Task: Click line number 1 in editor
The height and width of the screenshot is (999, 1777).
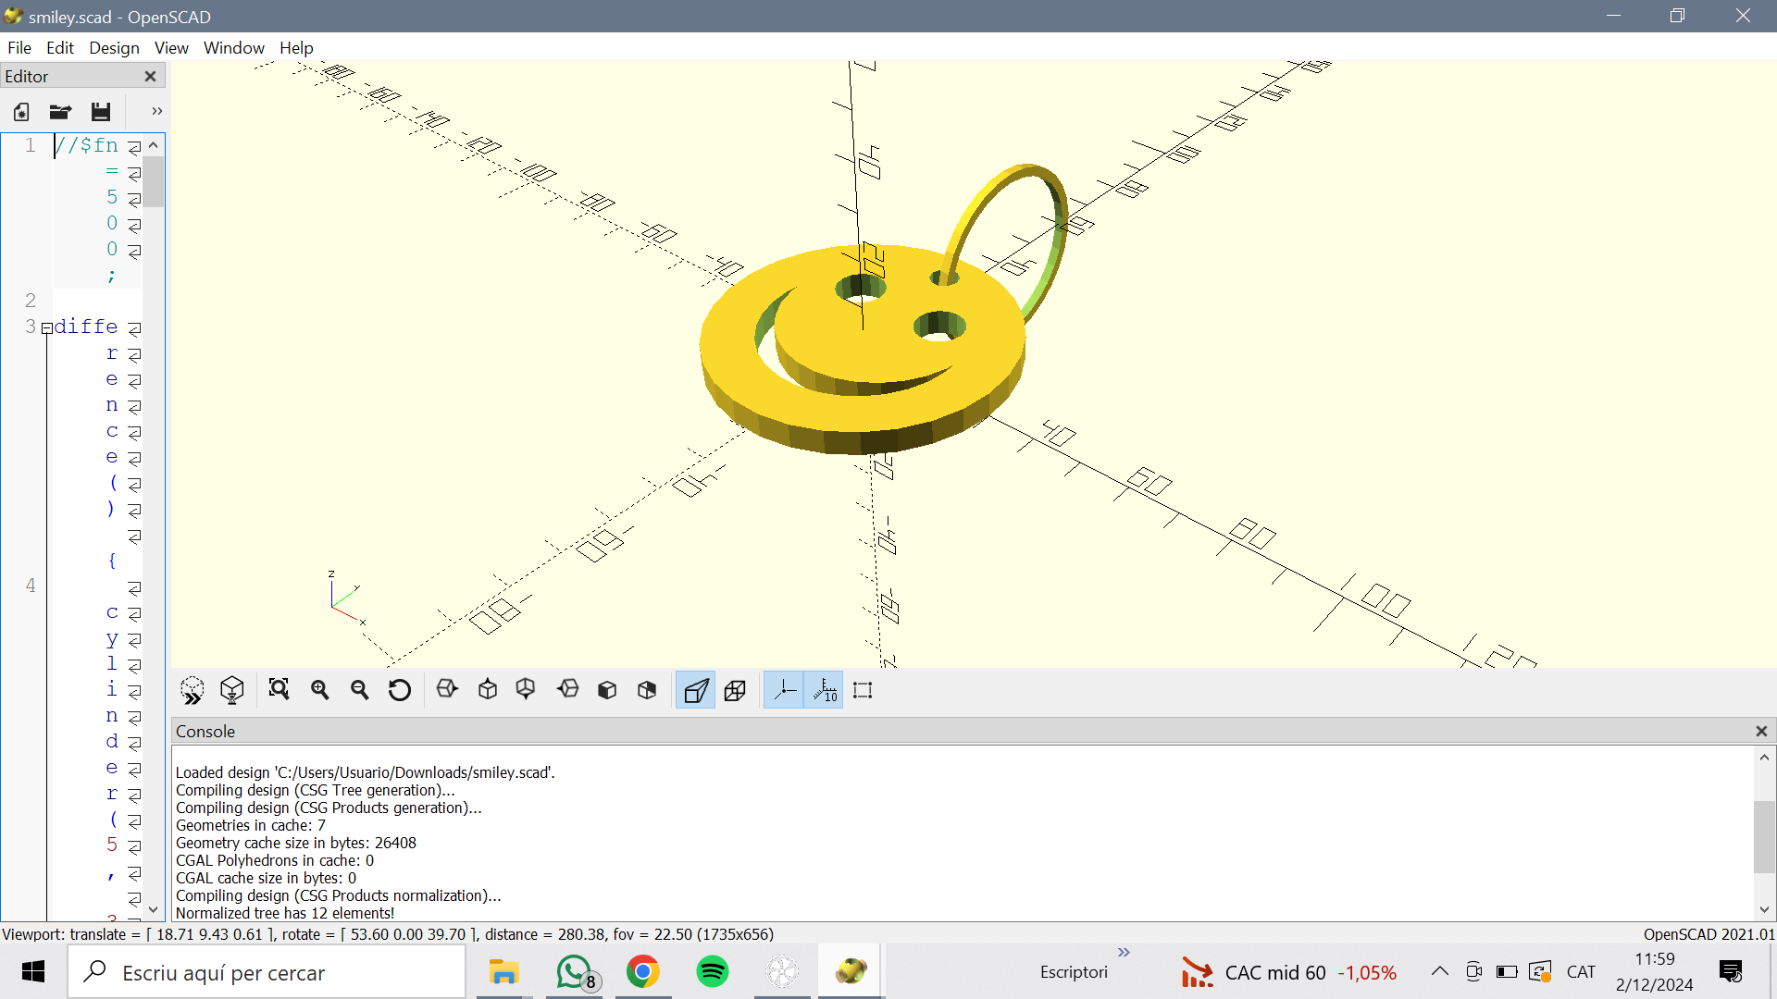Action: (31, 145)
